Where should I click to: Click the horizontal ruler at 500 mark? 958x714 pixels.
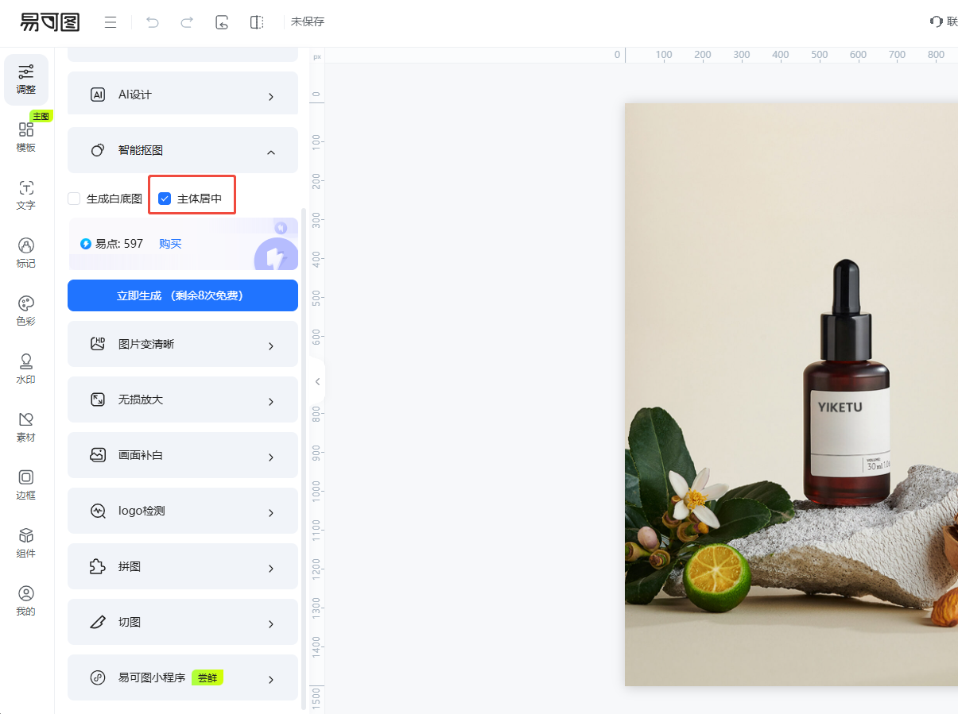(819, 55)
